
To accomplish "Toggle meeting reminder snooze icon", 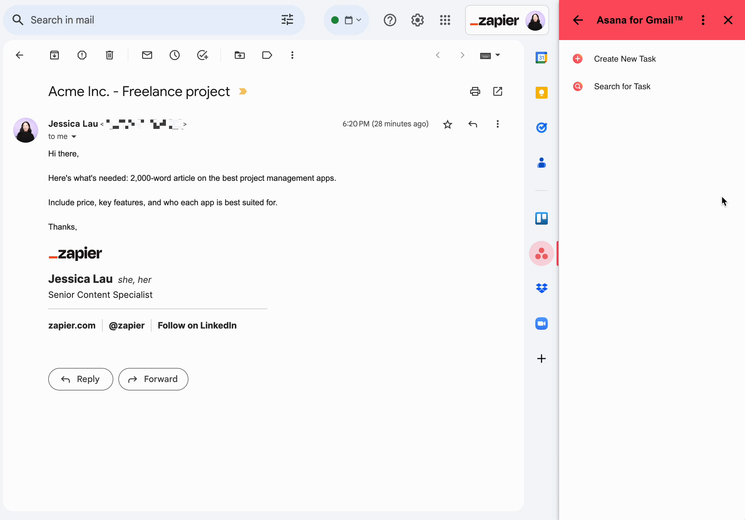I will 175,55.
